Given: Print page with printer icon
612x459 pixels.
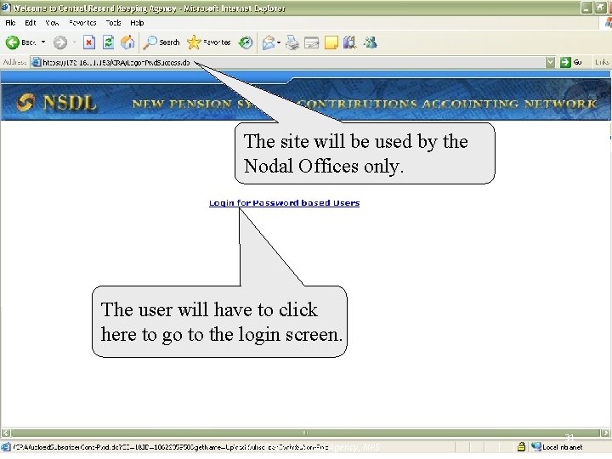Looking at the screenshot, I should pyautogui.click(x=292, y=42).
